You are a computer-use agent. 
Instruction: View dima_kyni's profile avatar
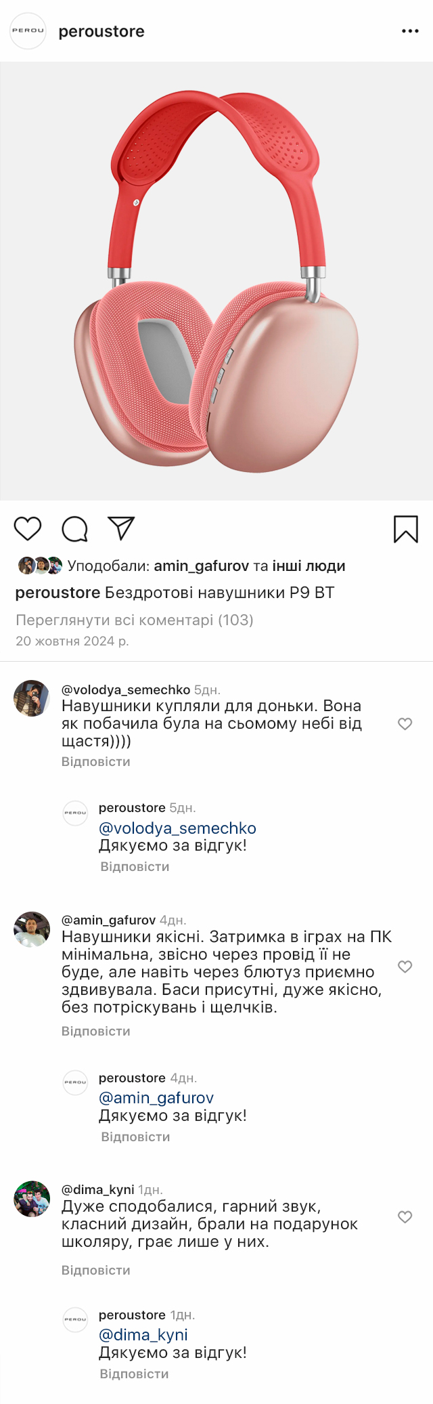click(32, 1199)
